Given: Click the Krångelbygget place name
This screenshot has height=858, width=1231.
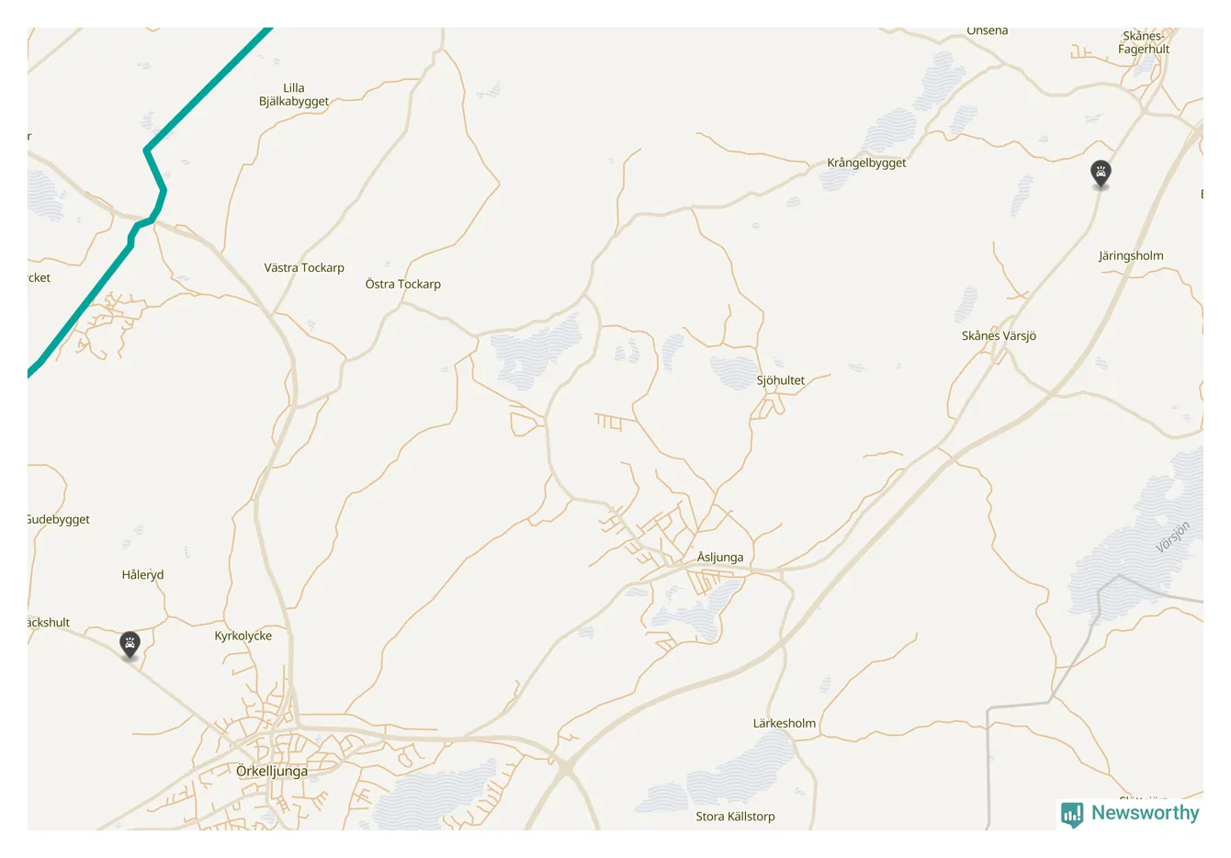Looking at the screenshot, I should 866,164.
